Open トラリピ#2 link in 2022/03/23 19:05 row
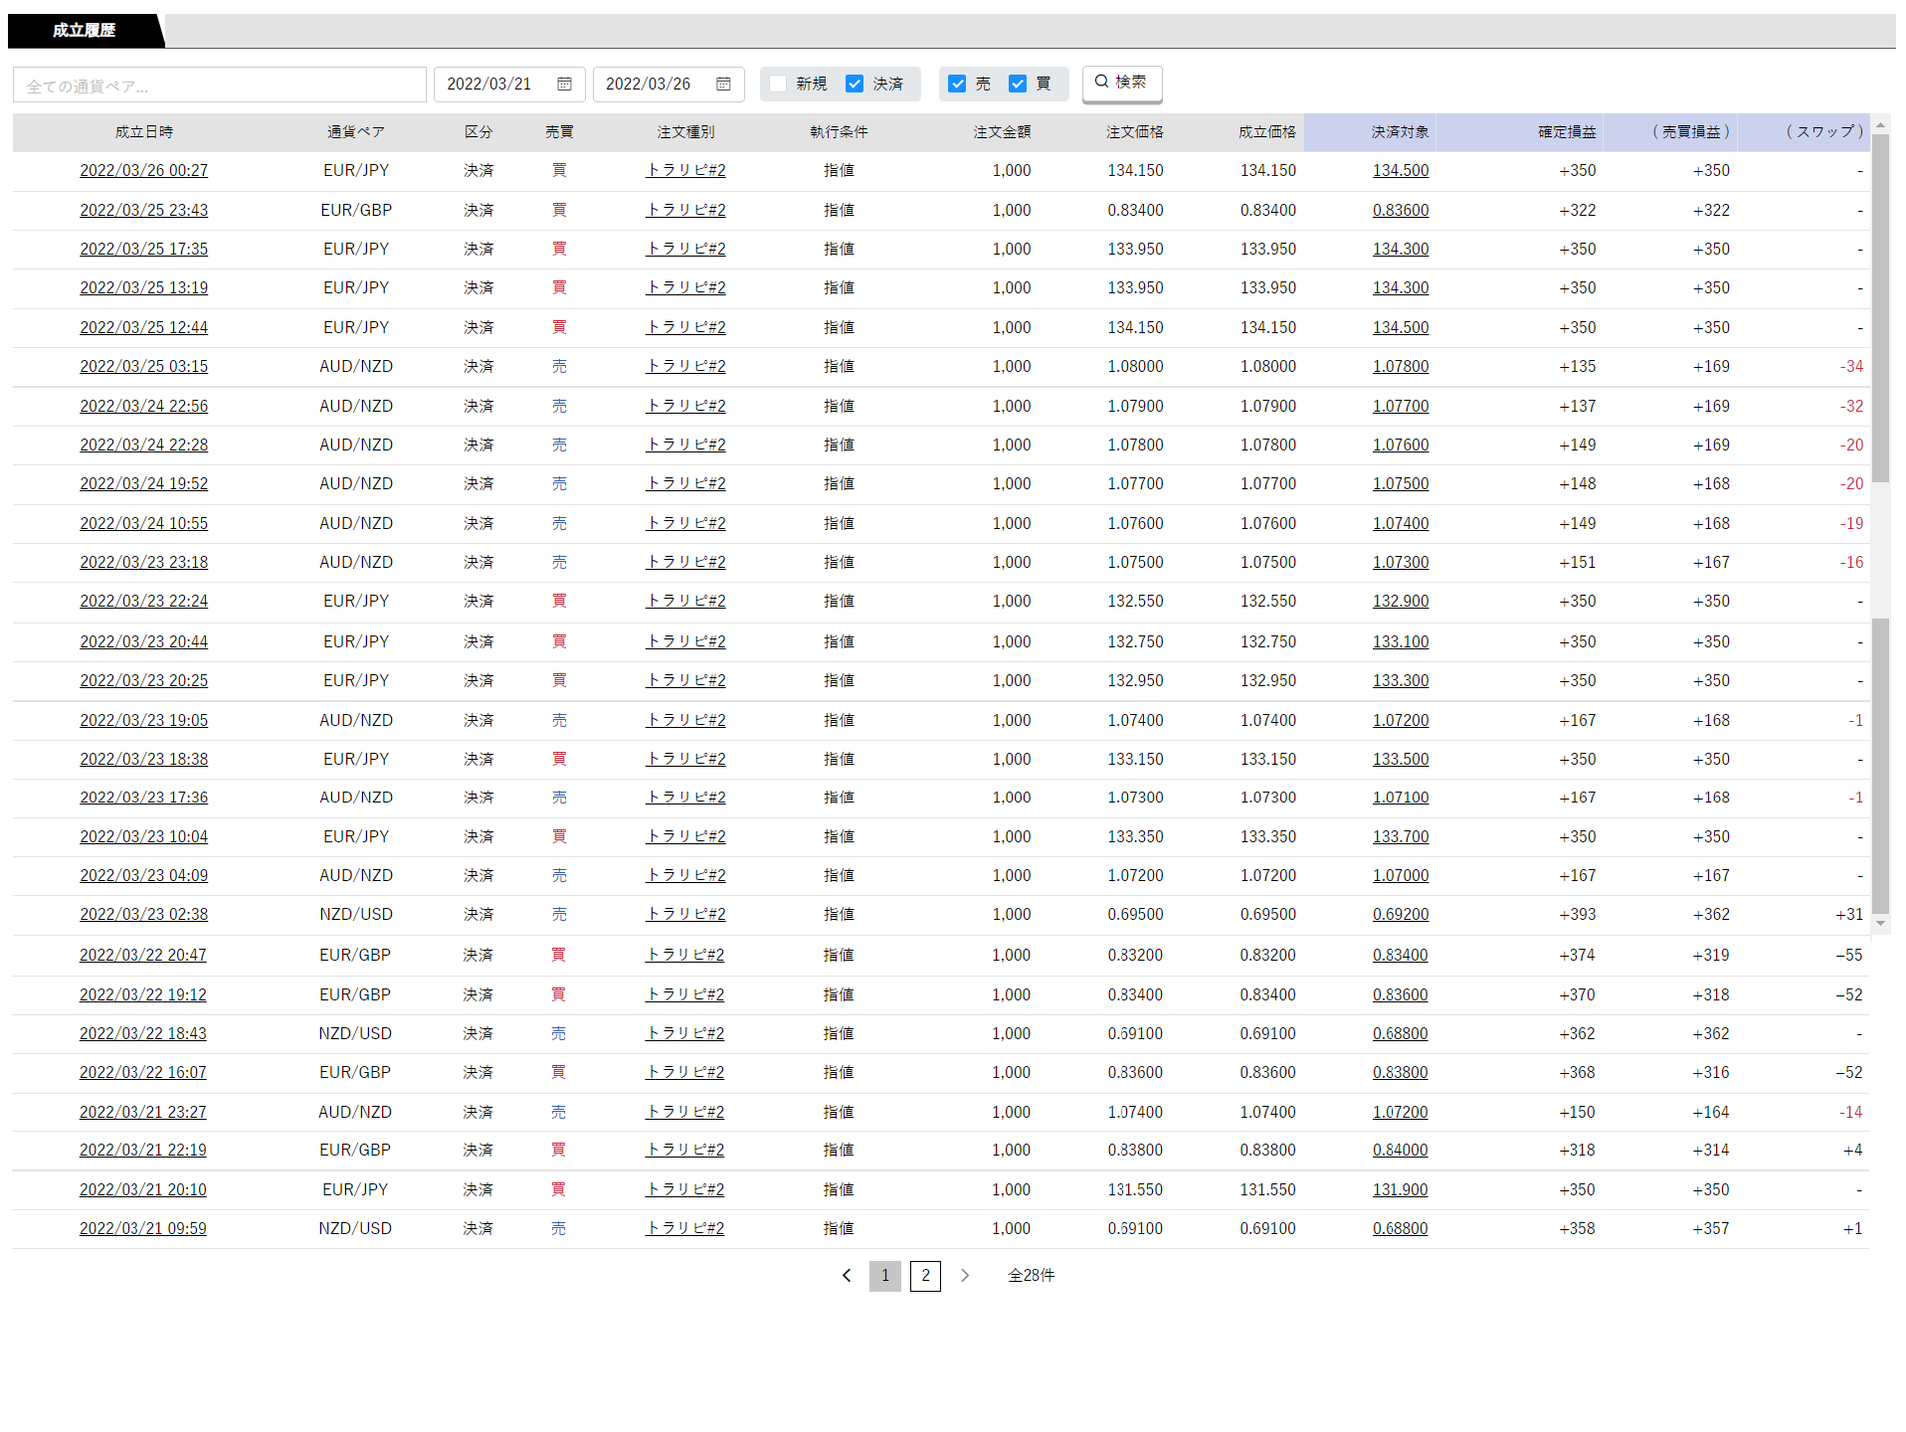 coord(685,721)
